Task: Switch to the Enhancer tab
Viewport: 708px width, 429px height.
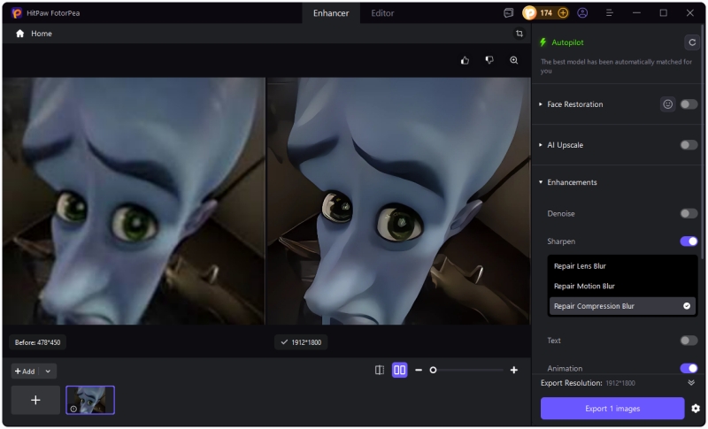Action: click(331, 13)
